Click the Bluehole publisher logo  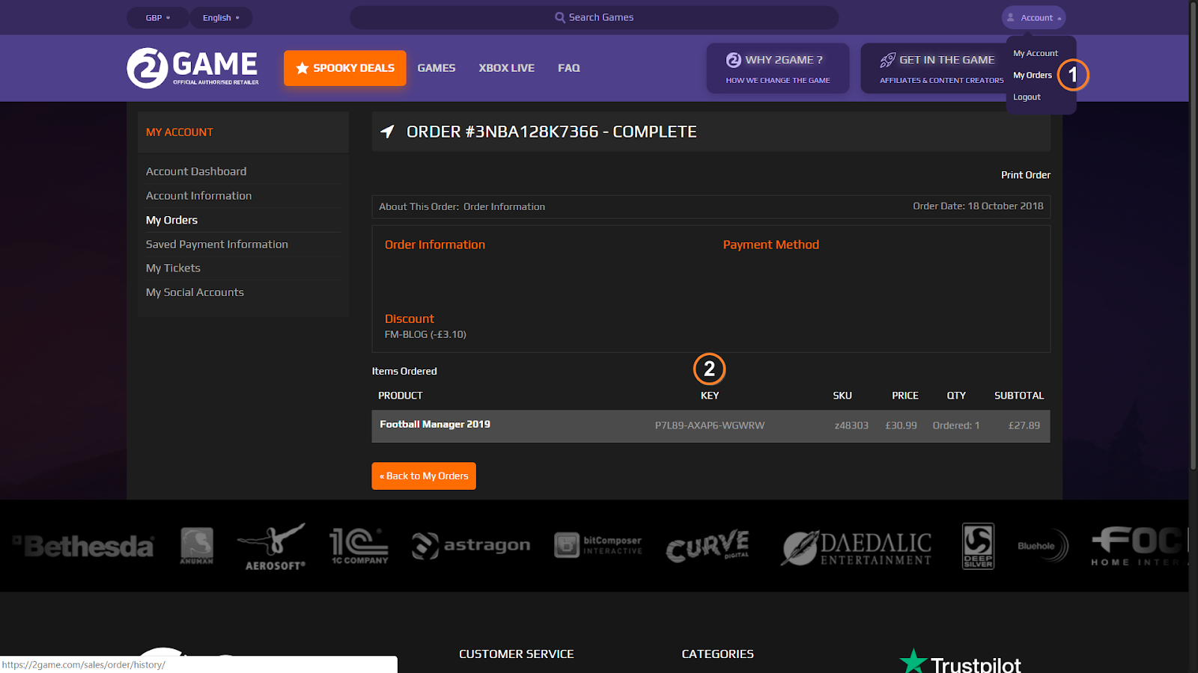tap(1043, 546)
